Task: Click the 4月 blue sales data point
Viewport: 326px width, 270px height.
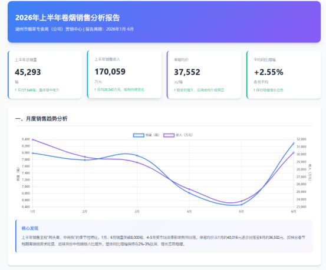Action: point(189,193)
